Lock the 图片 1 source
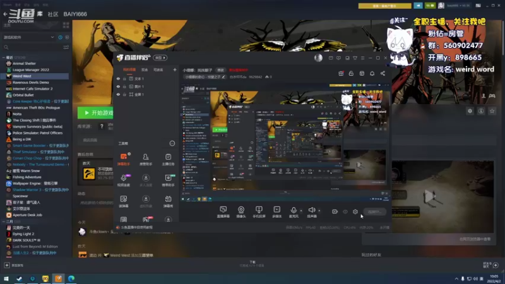 click(124, 86)
